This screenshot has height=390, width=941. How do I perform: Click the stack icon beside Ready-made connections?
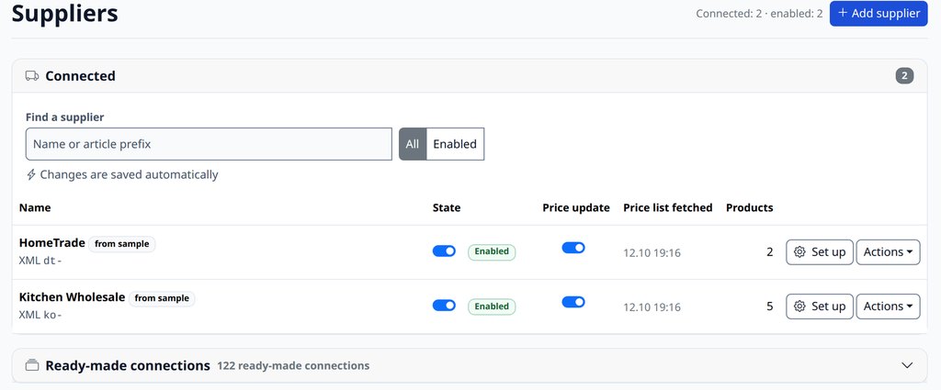point(32,365)
